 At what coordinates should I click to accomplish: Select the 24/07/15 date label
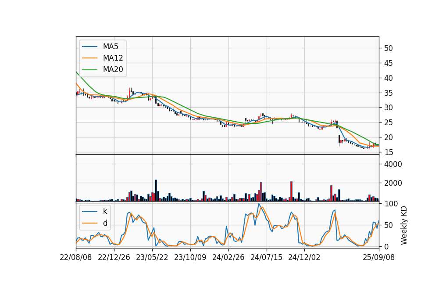266,257
